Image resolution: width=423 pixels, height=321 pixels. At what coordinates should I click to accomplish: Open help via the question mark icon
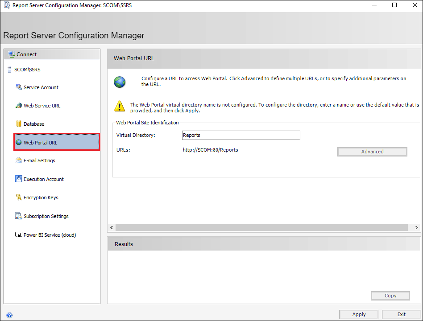(9, 315)
